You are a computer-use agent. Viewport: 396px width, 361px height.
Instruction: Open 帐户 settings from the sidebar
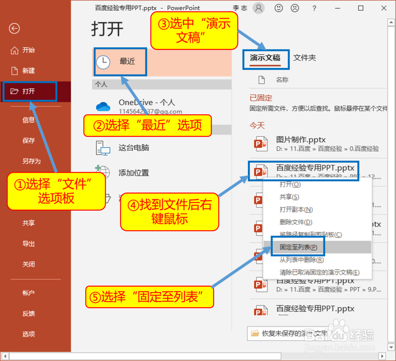click(x=28, y=293)
